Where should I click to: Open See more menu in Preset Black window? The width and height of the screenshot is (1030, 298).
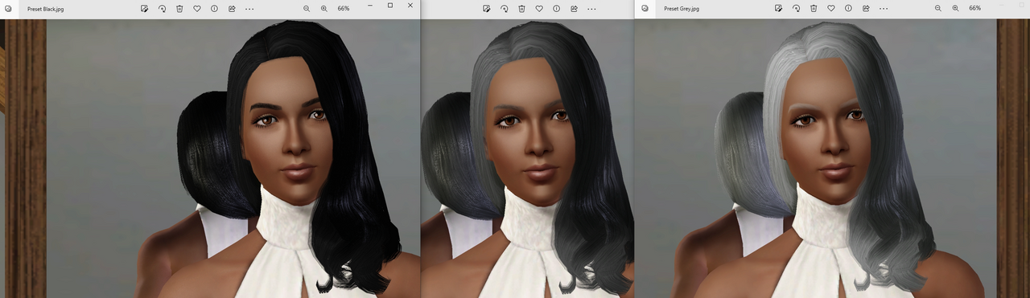(x=249, y=8)
